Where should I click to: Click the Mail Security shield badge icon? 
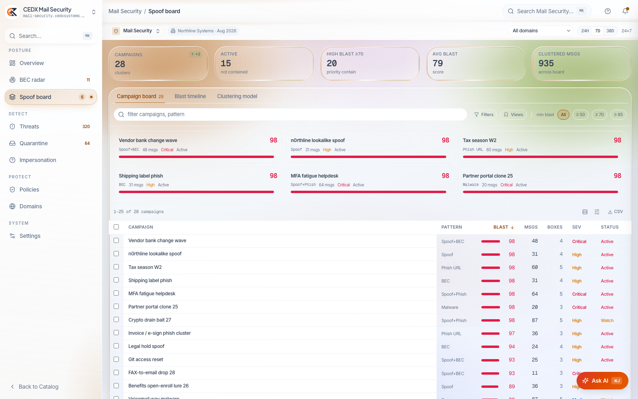[x=116, y=31]
